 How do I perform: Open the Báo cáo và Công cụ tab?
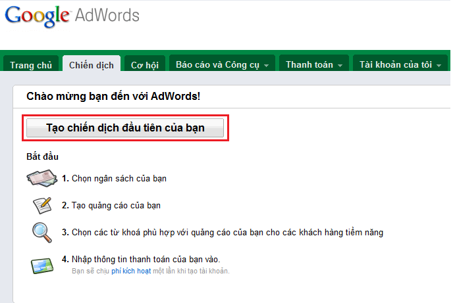223,64
